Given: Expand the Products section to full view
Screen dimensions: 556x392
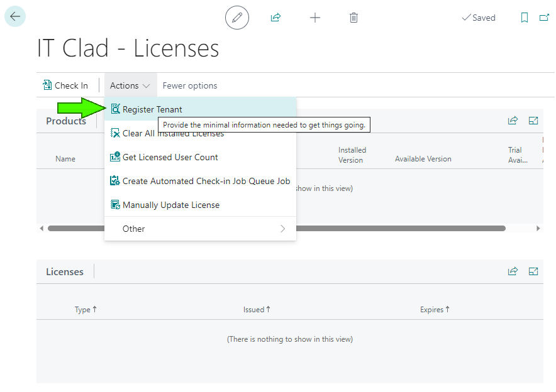Looking at the screenshot, I should (x=533, y=121).
